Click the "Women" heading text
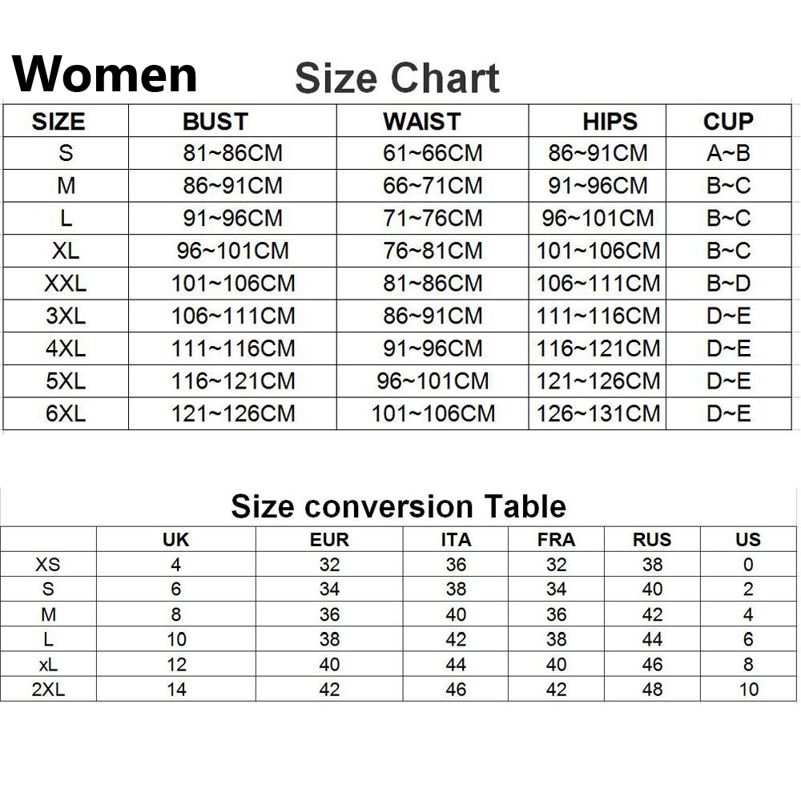The image size is (801, 801). pos(105,74)
